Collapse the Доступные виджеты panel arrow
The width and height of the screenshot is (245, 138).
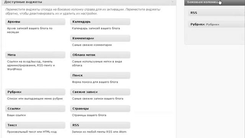click(173, 2)
